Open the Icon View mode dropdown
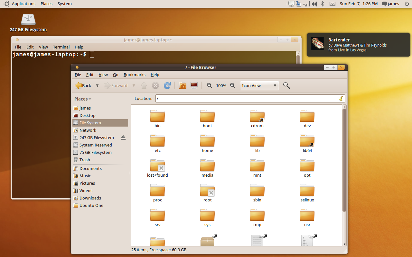Screen dimensions: 412x257 click(259, 86)
